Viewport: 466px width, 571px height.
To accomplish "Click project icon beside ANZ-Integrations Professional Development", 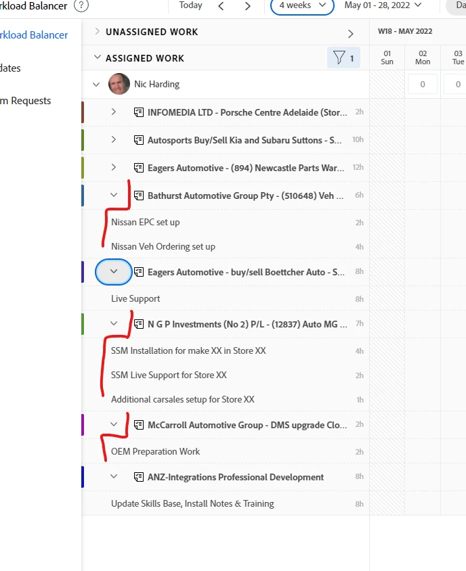I will tap(139, 477).
